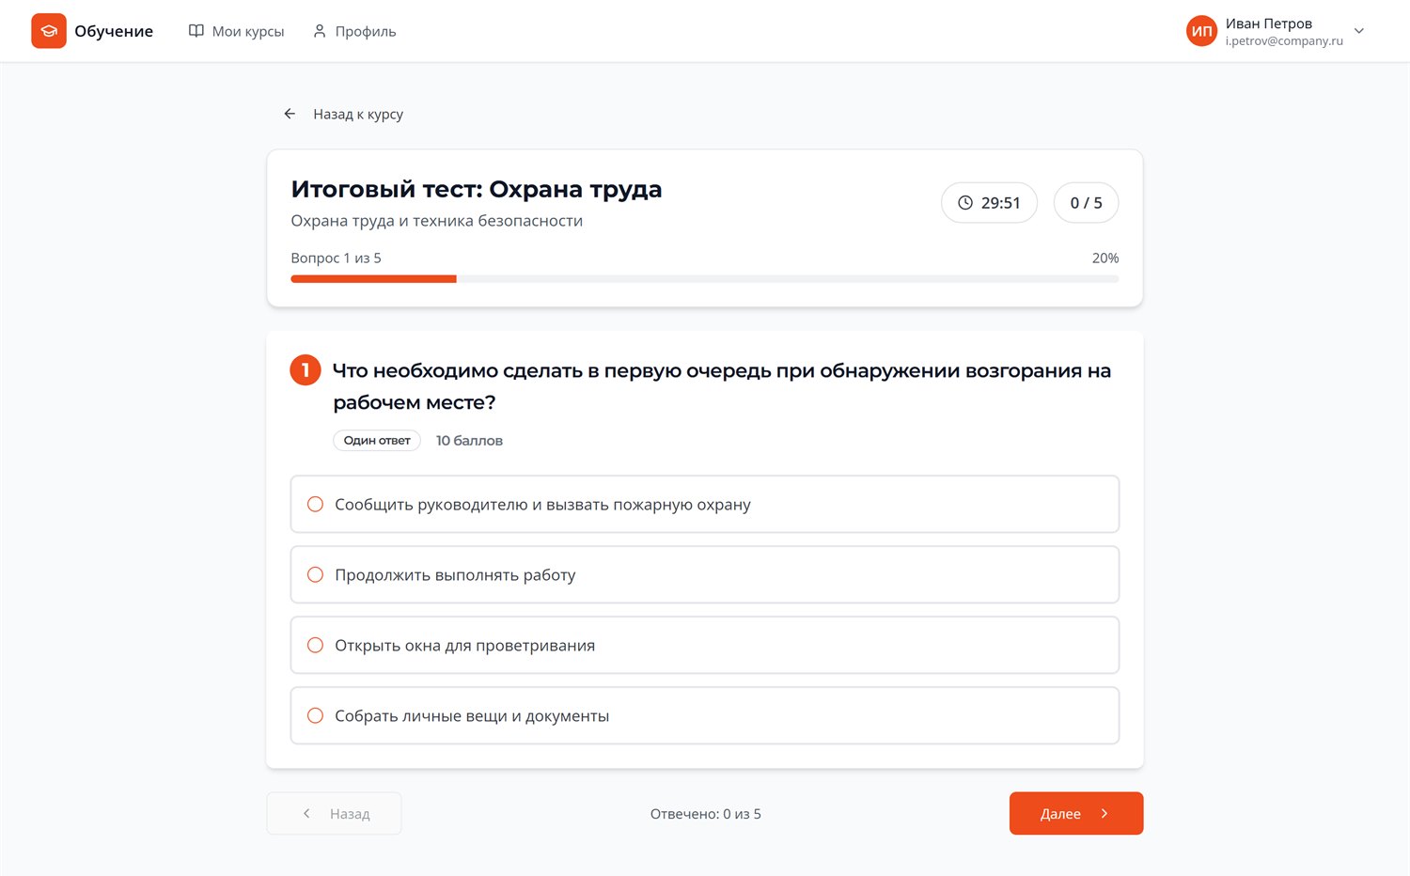The image size is (1410, 876).
Task: Click the 10 баллов points label
Action: coord(470,441)
